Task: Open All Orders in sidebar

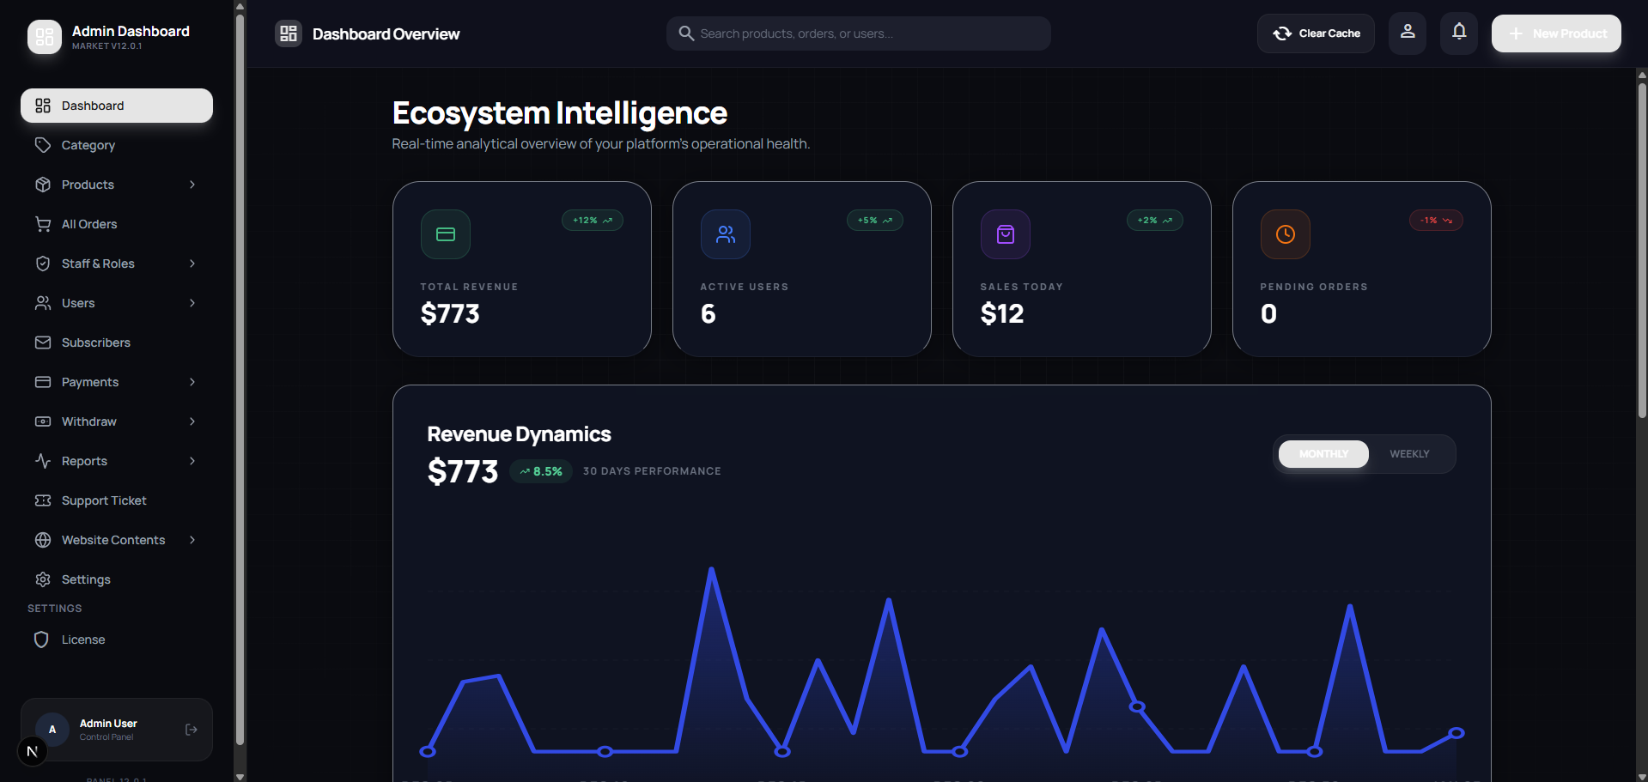Action: click(x=89, y=224)
